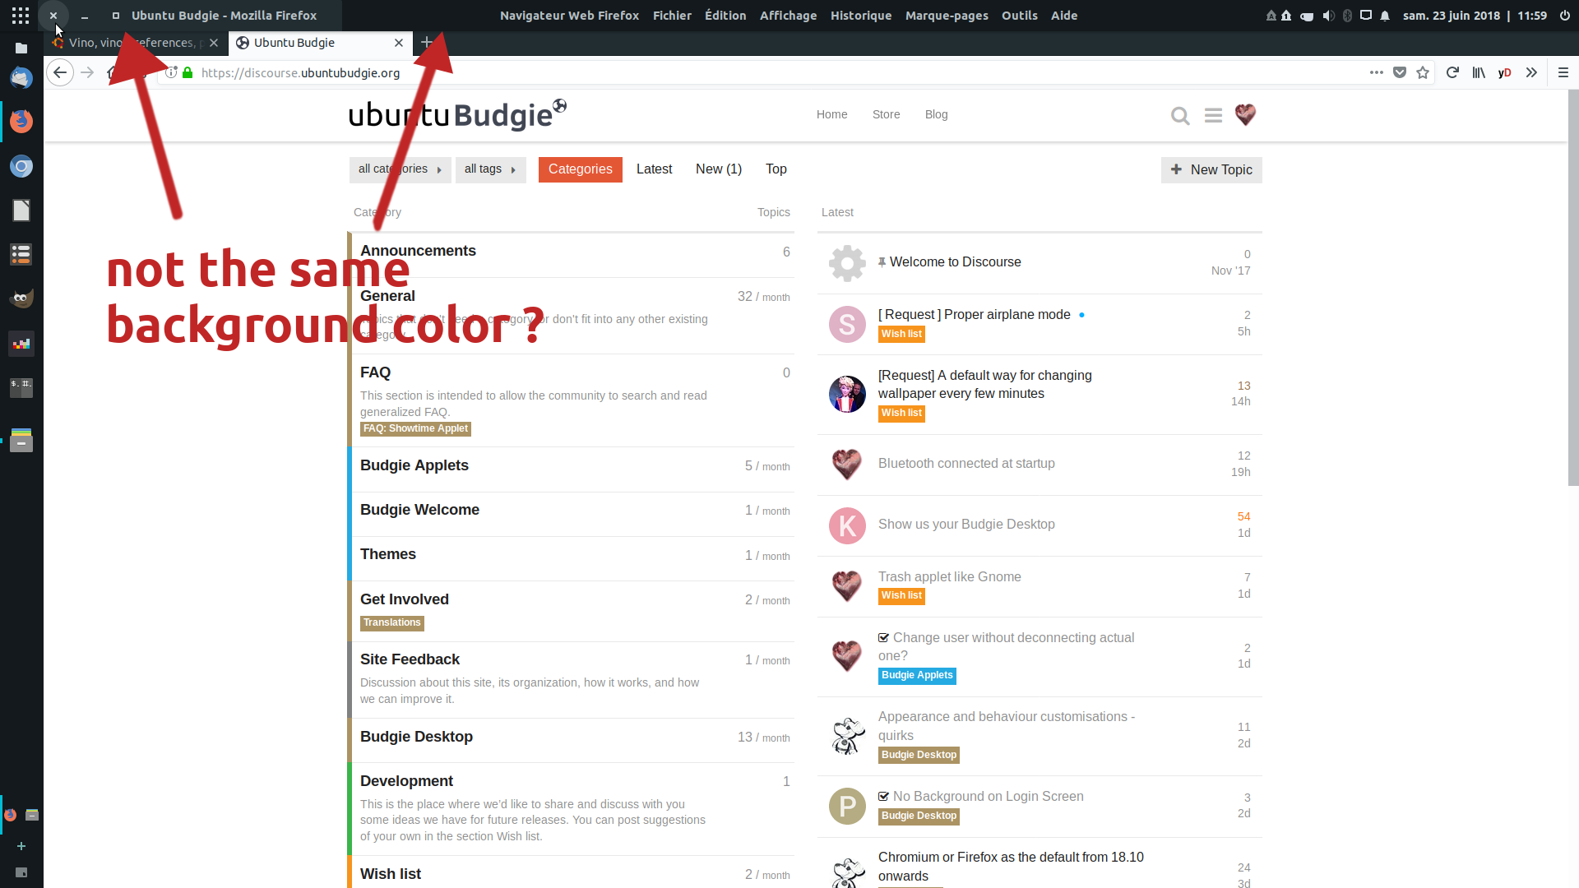
Task: Expand the all tags dropdown
Action: coord(490,169)
